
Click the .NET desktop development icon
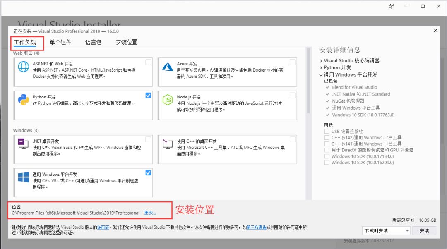click(23, 144)
